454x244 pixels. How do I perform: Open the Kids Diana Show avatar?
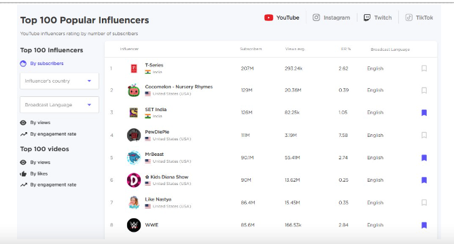click(134, 180)
